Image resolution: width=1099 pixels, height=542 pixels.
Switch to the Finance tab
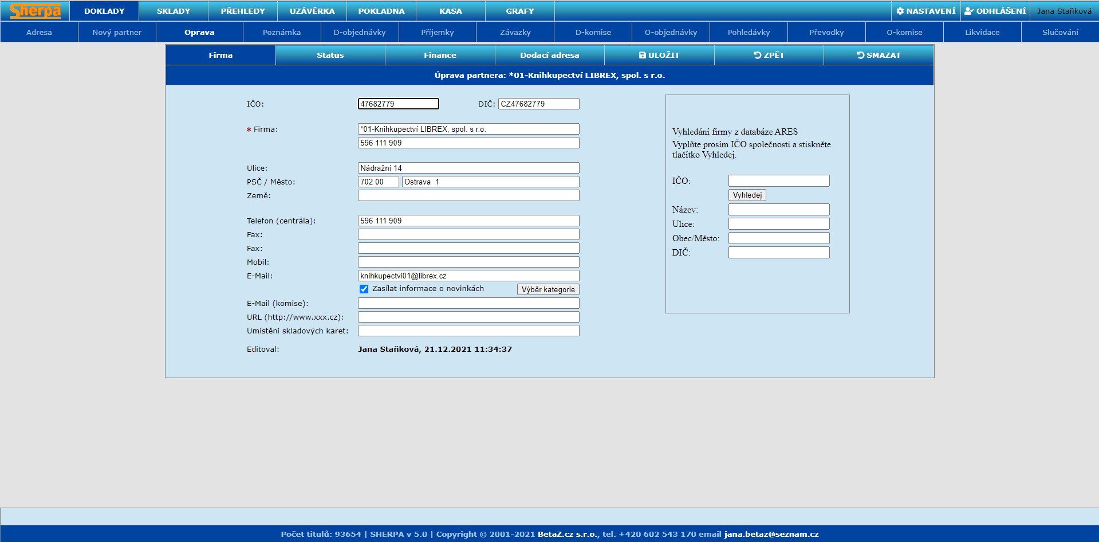point(440,55)
